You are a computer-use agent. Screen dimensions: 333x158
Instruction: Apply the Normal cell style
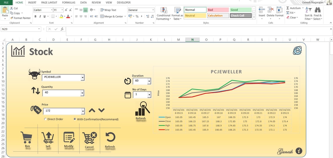[195, 10]
